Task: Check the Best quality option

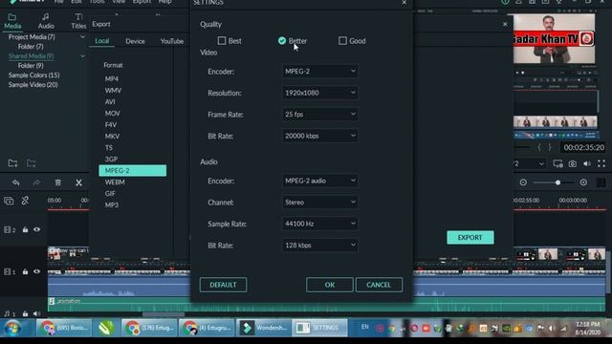Action: pyautogui.click(x=222, y=40)
